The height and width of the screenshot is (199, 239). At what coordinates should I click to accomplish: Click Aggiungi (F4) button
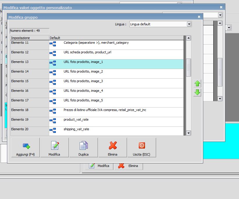26,147
